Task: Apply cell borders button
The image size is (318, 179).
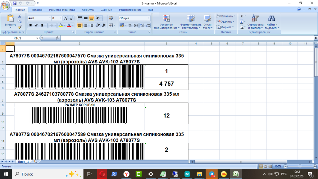Action: [x=51, y=25]
